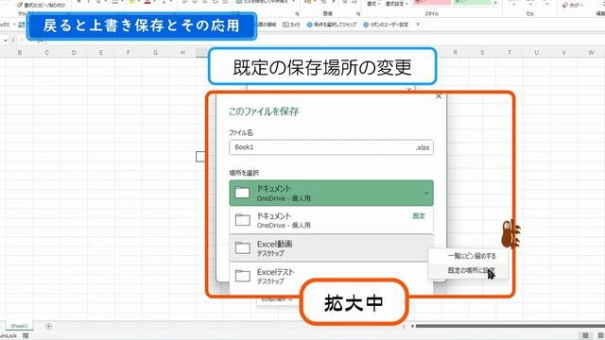Open the クリア dropdown in the ribbon
This screenshot has width=605, height=340.
click(572, 5)
